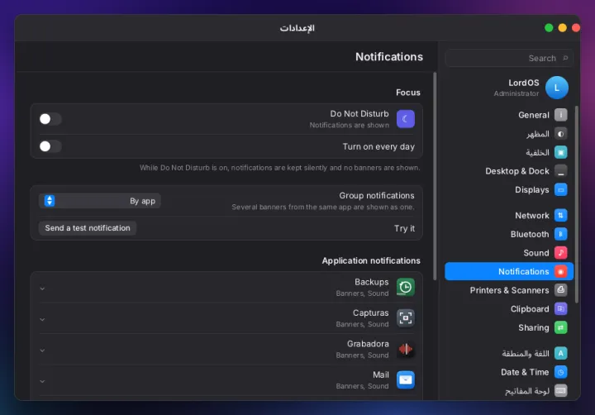595x415 pixels.
Task: Open the General settings section
Action: coord(509,115)
